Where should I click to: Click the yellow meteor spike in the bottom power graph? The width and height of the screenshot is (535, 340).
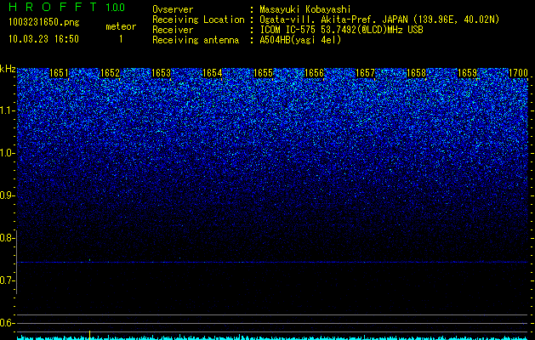coord(90,335)
